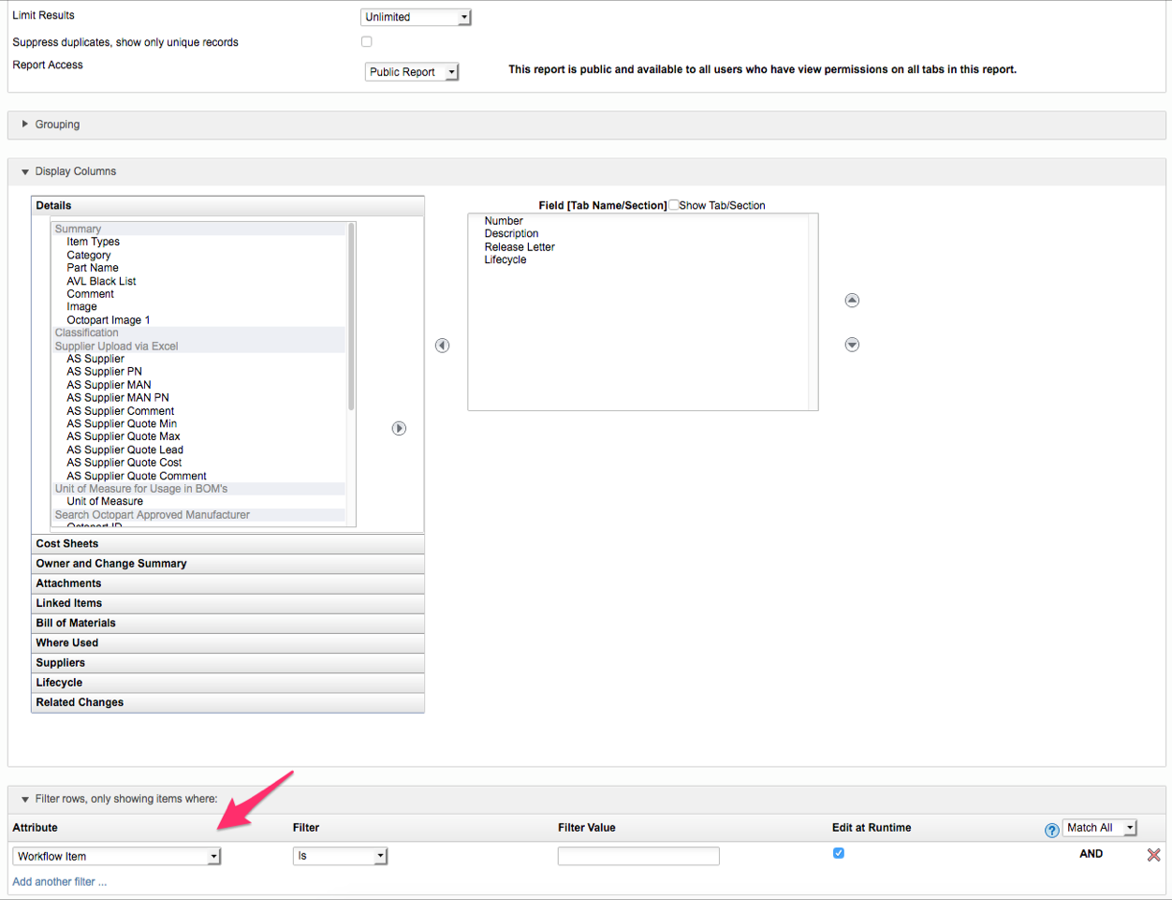Select 'AS Supplier PN' in the Details list

(108, 371)
